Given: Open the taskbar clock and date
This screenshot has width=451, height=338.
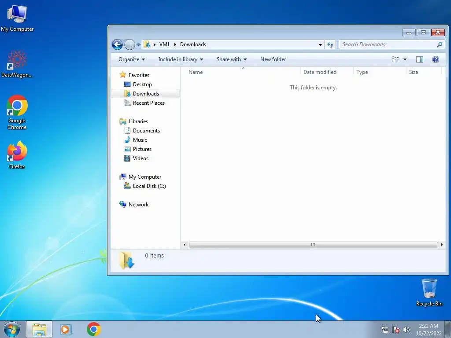Looking at the screenshot, I should 429,330.
